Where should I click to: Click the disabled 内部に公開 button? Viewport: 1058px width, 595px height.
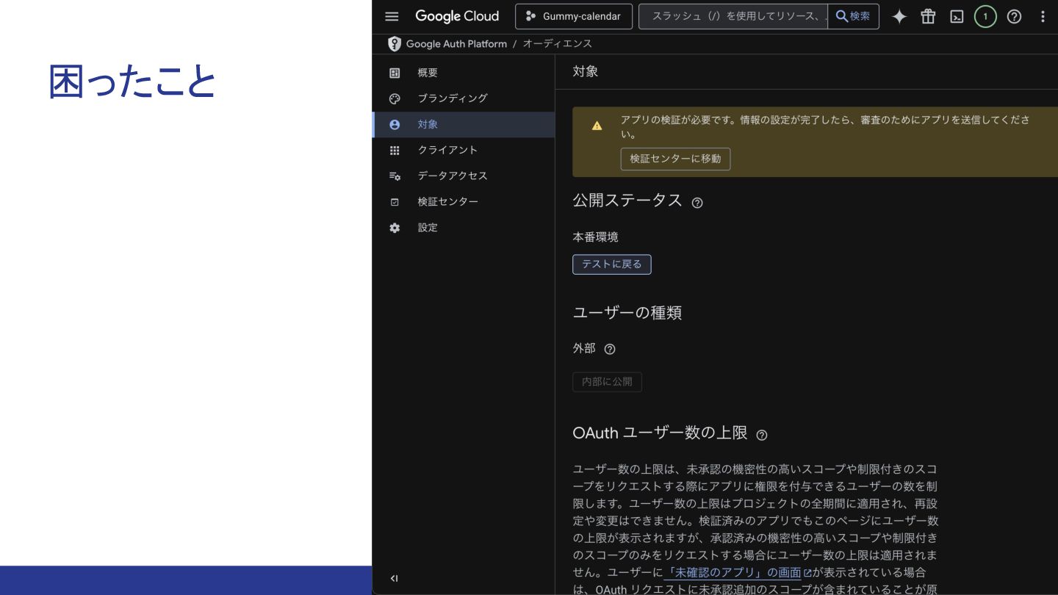(607, 382)
